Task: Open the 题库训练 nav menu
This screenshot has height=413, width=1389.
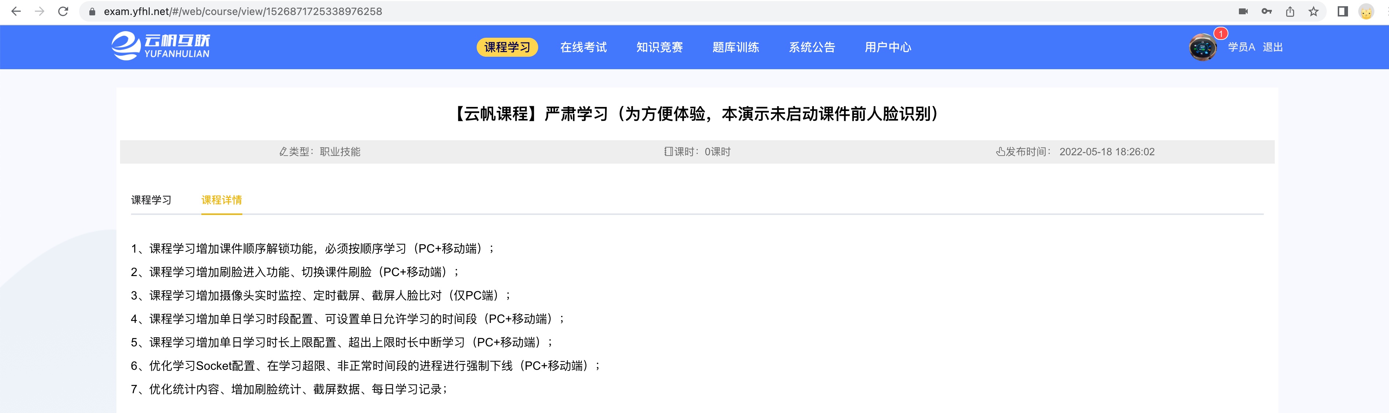Action: [x=736, y=48]
